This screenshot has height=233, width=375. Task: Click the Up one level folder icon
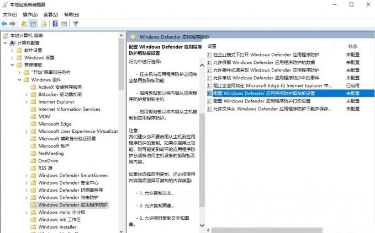point(24,24)
